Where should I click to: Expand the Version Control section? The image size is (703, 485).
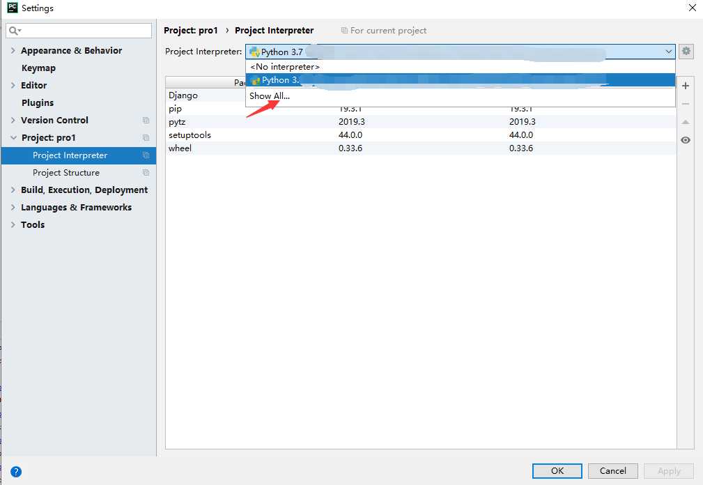[x=13, y=120]
